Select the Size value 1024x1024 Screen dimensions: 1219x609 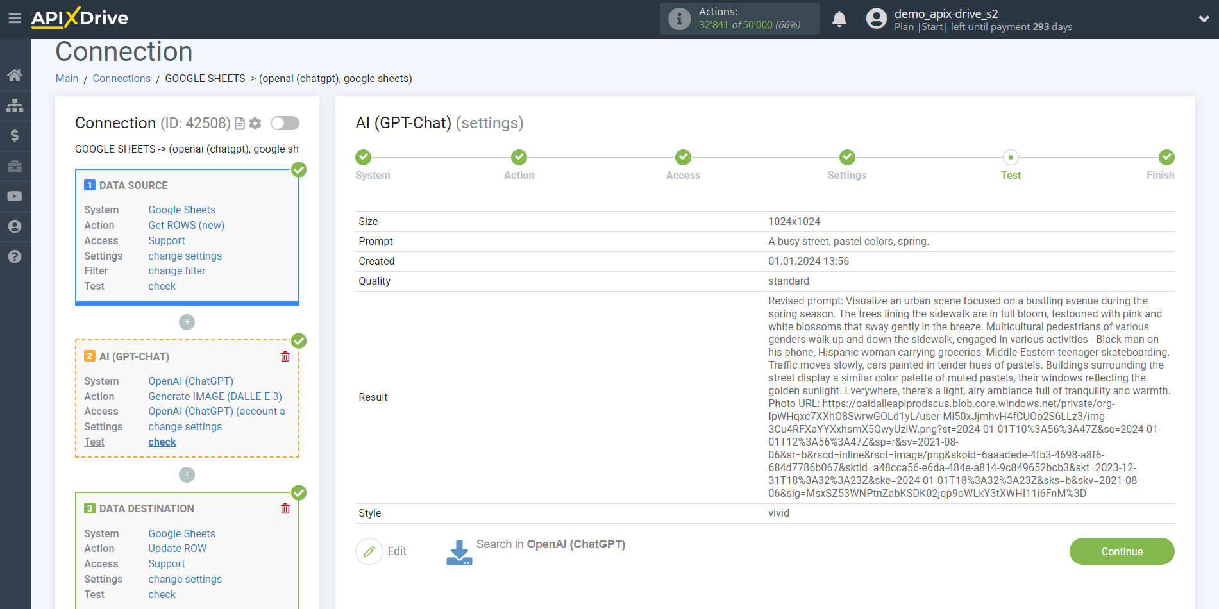tap(794, 221)
